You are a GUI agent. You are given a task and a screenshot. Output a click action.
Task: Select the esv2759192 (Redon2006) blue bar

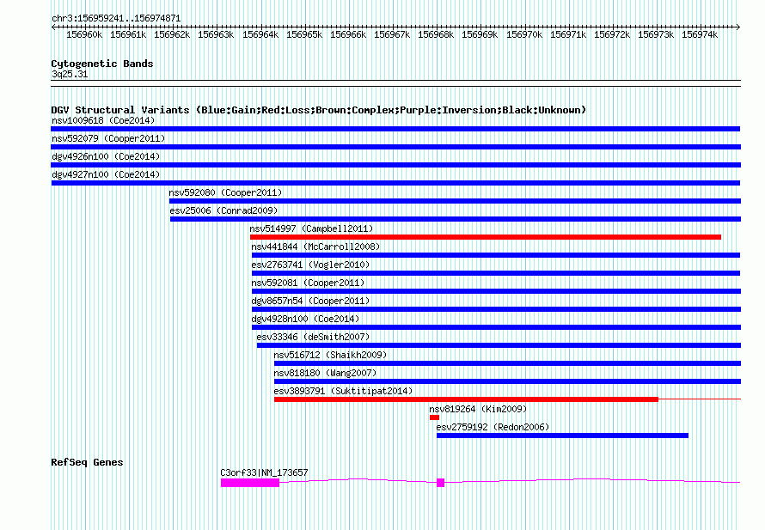562,436
